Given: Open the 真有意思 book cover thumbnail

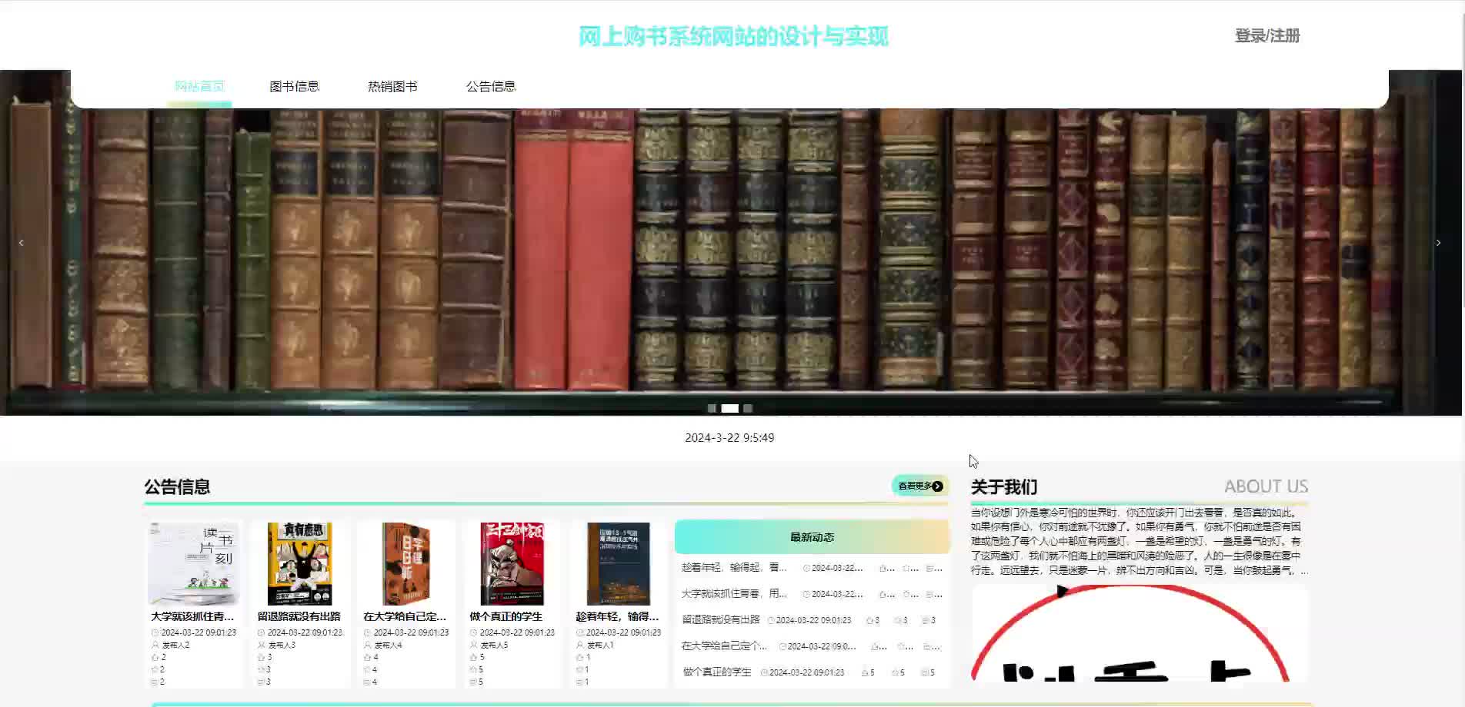Looking at the screenshot, I should coord(299,564).
